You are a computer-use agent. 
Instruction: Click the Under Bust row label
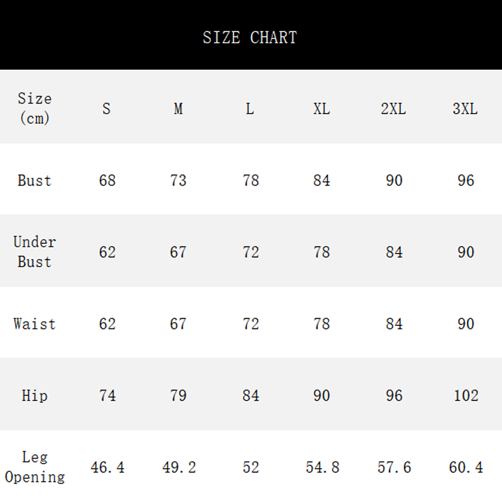click(35, 252)
